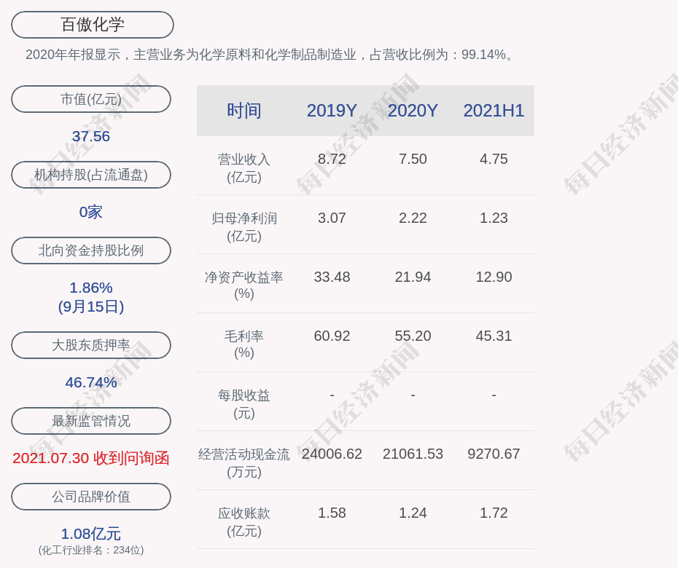Click the 归母净利润 row label

pos(244,226)
